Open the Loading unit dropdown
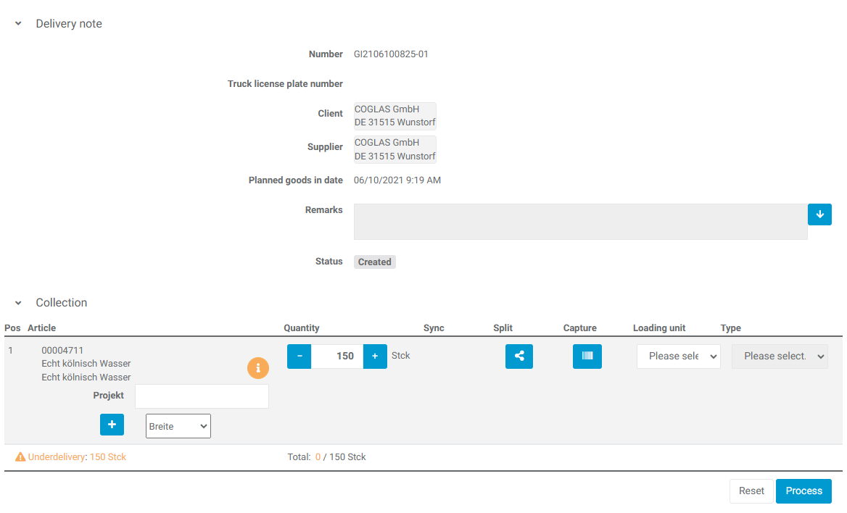 (678, 356)
